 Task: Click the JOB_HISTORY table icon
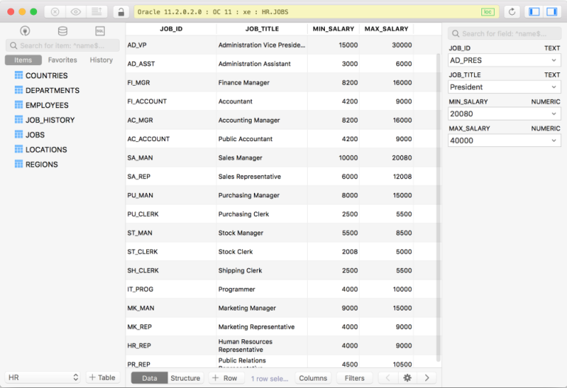18,120
